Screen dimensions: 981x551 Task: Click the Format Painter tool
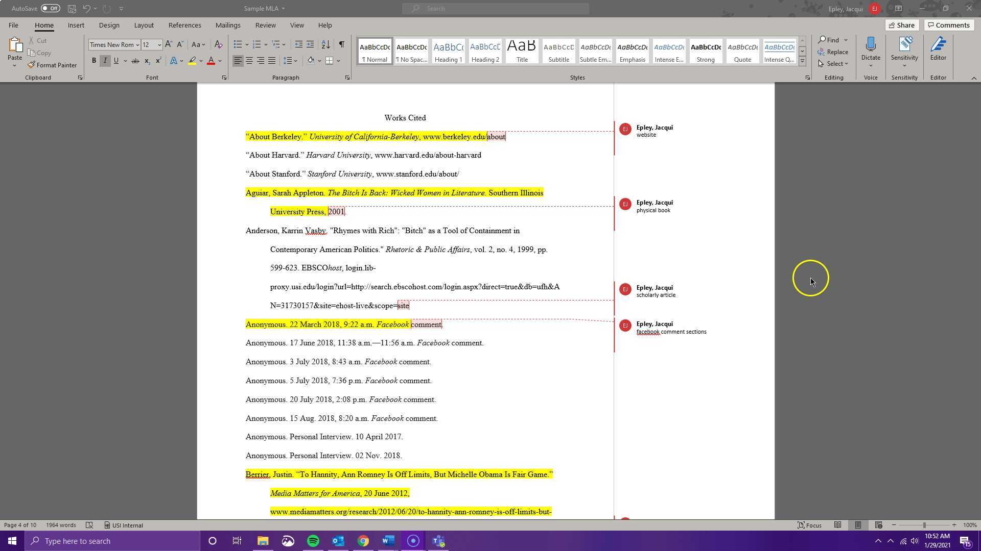(52, 65)
